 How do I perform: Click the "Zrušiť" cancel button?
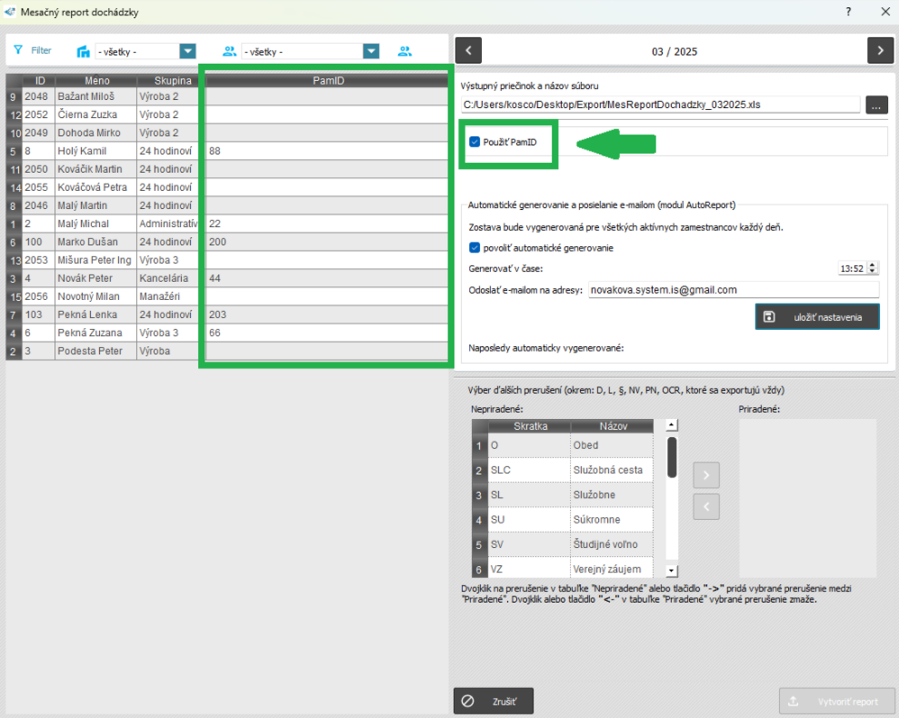494,702
